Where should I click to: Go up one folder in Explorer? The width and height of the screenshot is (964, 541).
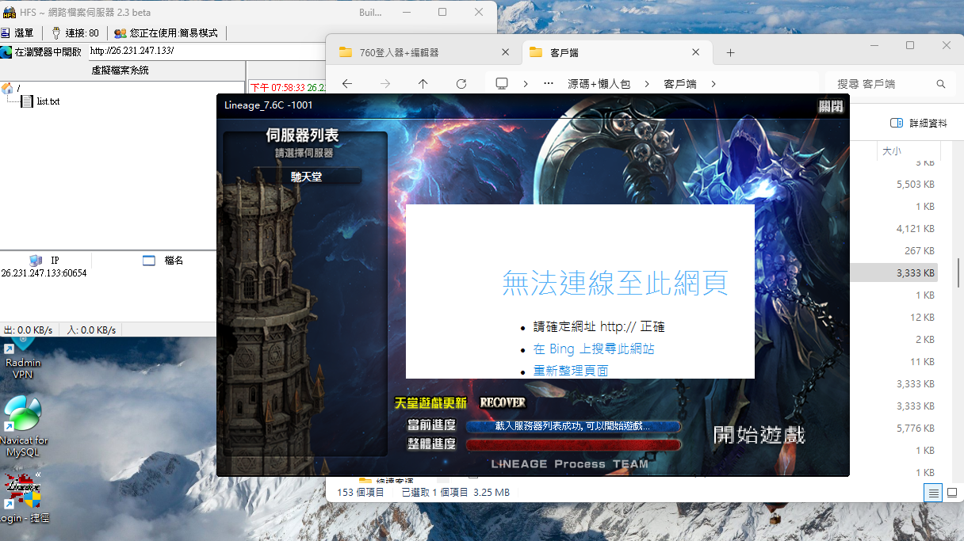pos(423,84)
